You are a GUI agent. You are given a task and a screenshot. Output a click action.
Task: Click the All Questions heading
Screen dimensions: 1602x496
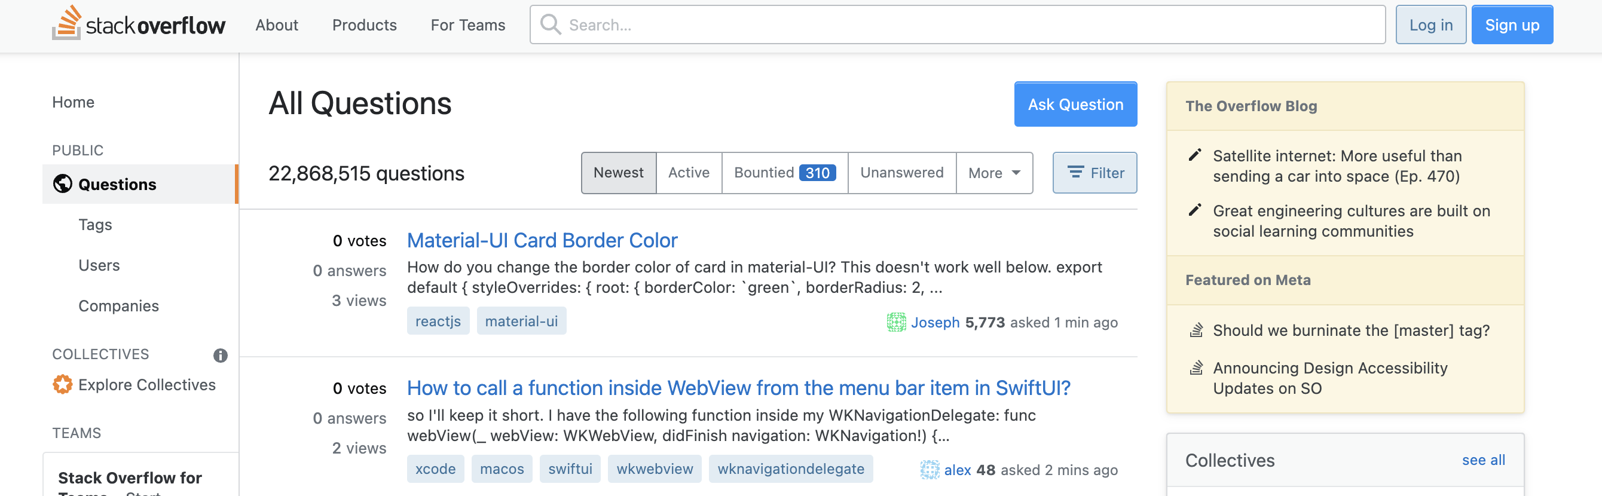tap(360, 103)
